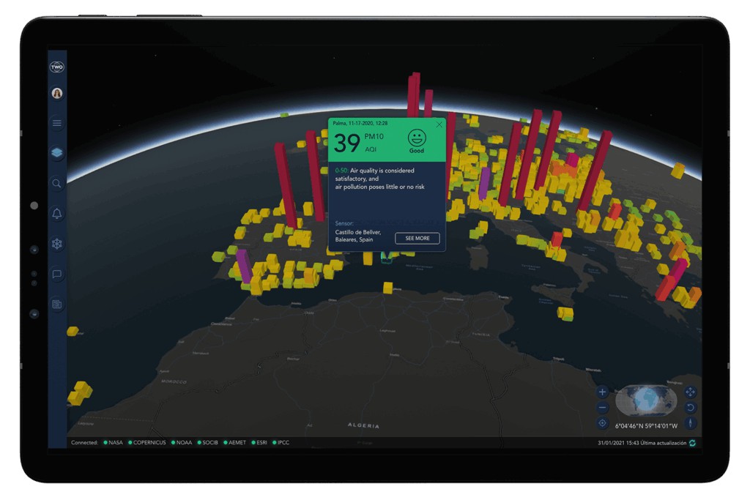750x500 pixels.
Task: Reset map rotation with undo arrow
Action: (x=690, y=408)
